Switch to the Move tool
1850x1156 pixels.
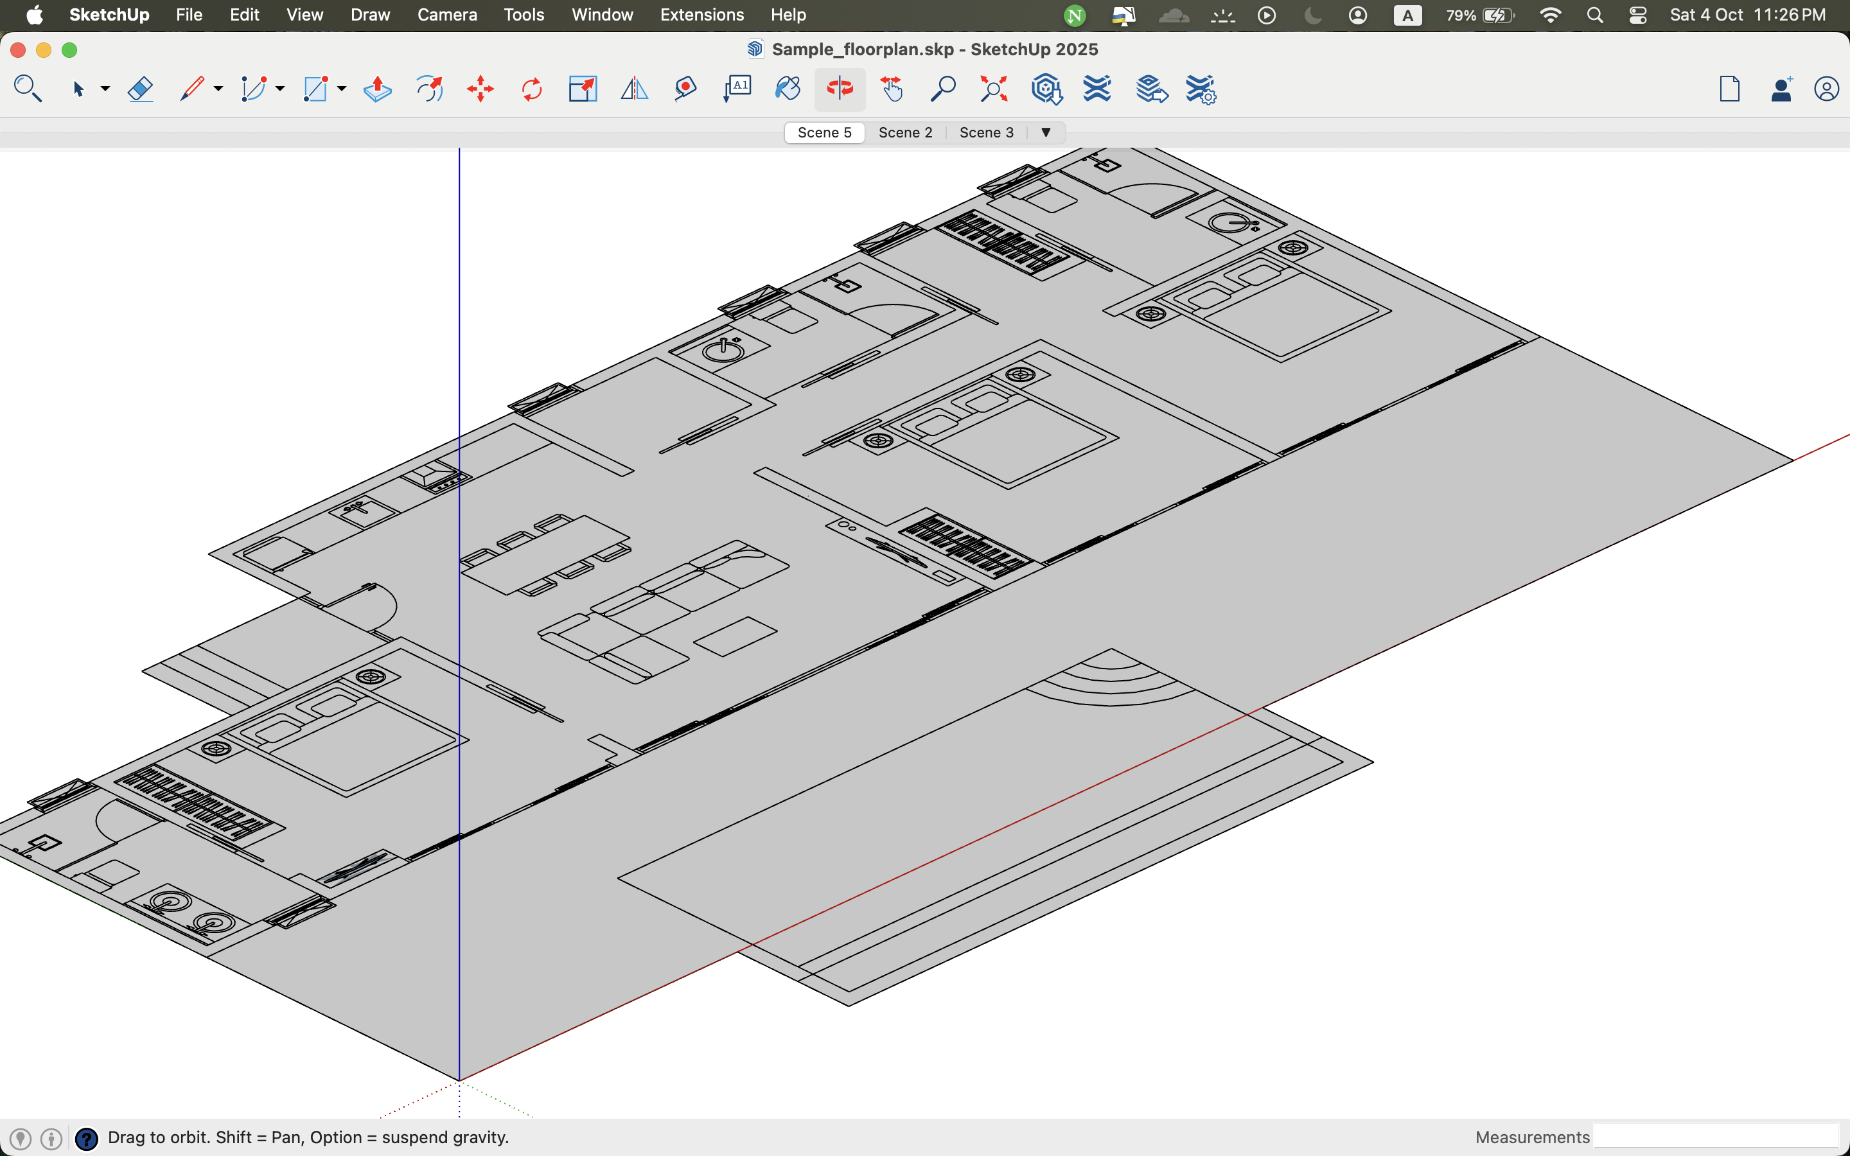pos(481,89)
